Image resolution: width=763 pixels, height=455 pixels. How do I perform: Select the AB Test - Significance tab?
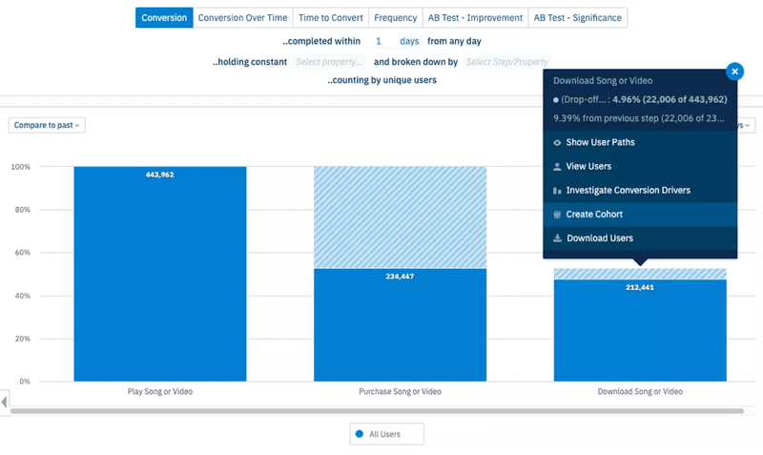[x=577, y=18]
